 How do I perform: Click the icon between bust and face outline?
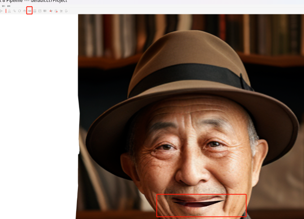(x=14, y=10)
